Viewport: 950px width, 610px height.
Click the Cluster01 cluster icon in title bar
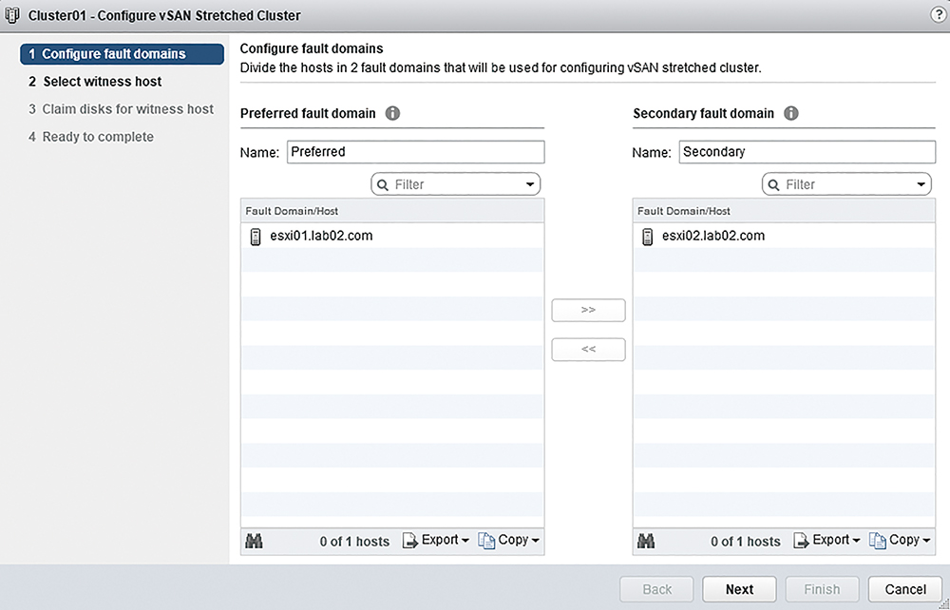point(11,14)
